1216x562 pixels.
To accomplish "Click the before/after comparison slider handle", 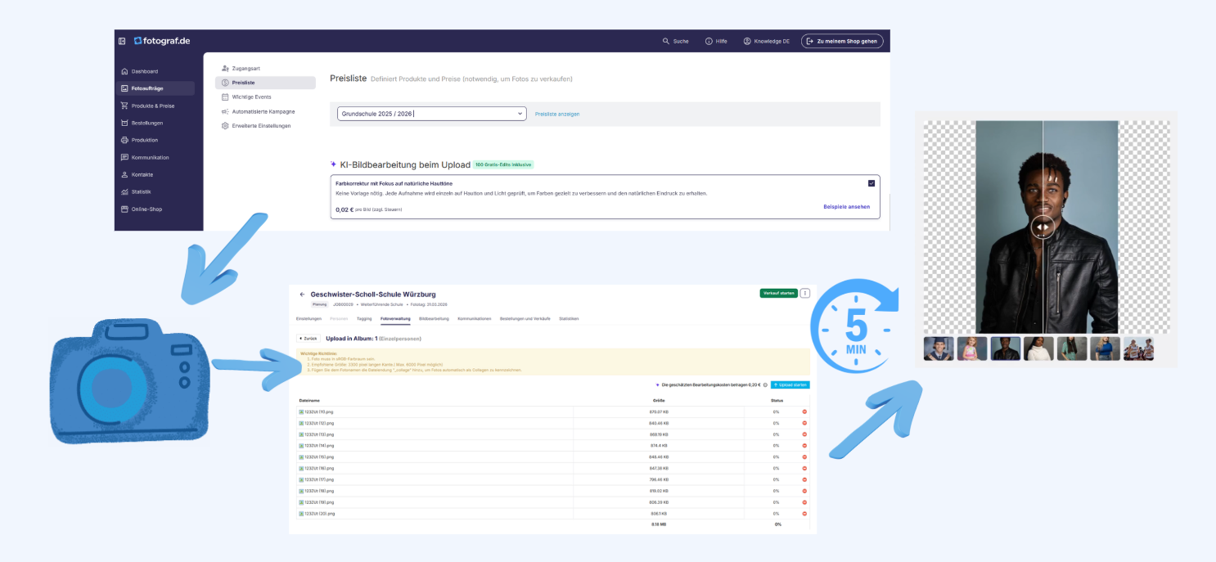I will 1042,227.
